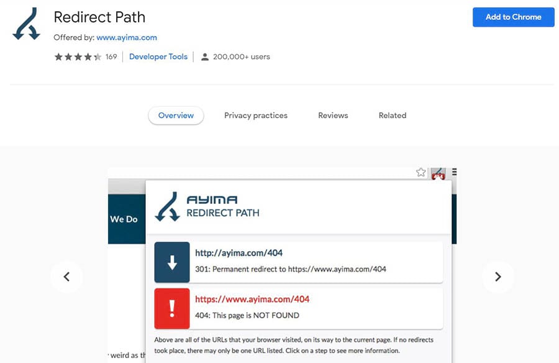
Task: Click the blue down-arrow redirect icon
Action: pos(172,262)
